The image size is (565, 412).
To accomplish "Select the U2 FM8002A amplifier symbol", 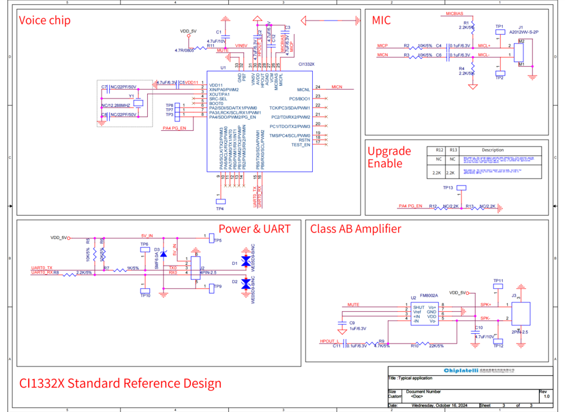I will point(425,314).
